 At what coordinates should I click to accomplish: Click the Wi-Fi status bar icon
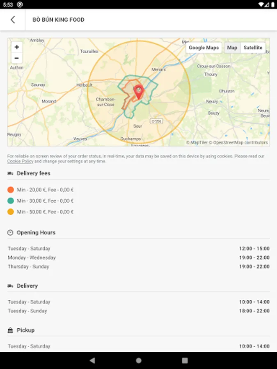(261, 5)
